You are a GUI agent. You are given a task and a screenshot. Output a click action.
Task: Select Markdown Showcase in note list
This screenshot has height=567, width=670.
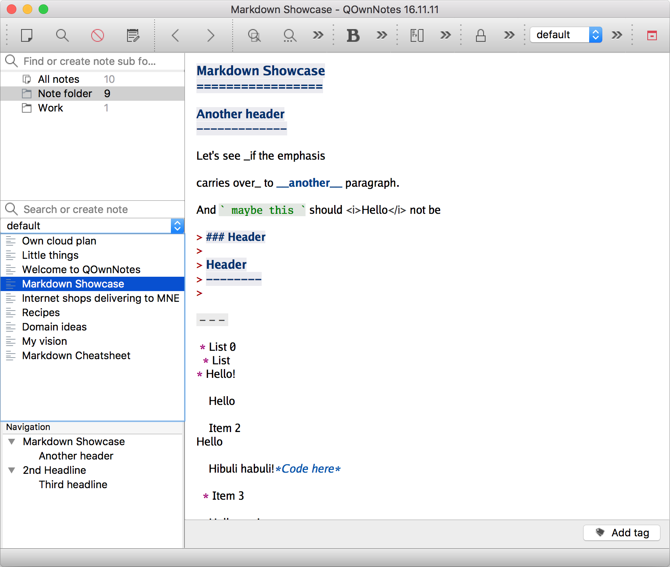[x=92, y=284]
